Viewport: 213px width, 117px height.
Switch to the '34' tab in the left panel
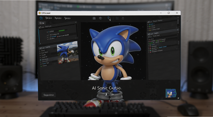tap(42, 23)
